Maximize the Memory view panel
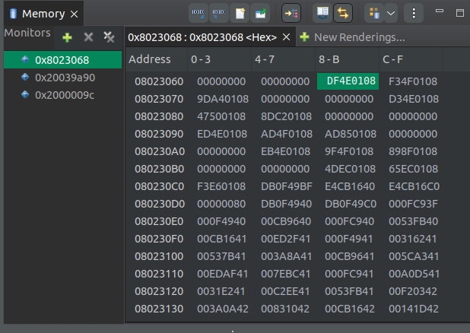 tap(460, 13)
